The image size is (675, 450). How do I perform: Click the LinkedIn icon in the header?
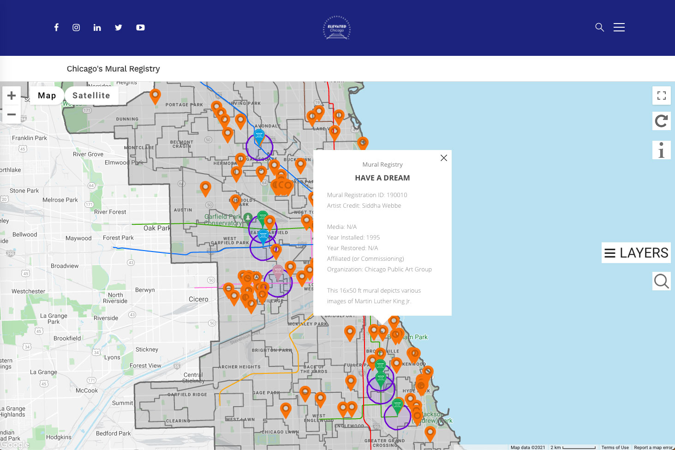point(97,27)
